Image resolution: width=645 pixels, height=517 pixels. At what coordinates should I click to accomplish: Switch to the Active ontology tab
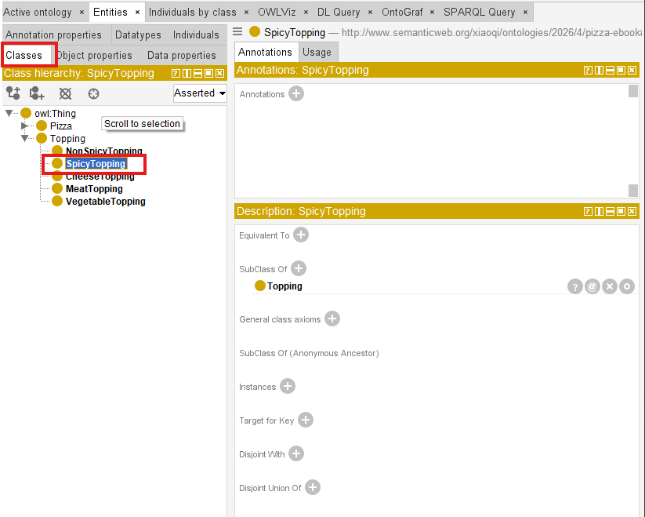coord(38,13)
